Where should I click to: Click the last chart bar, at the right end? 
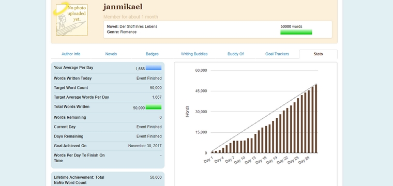pos(316,119)
